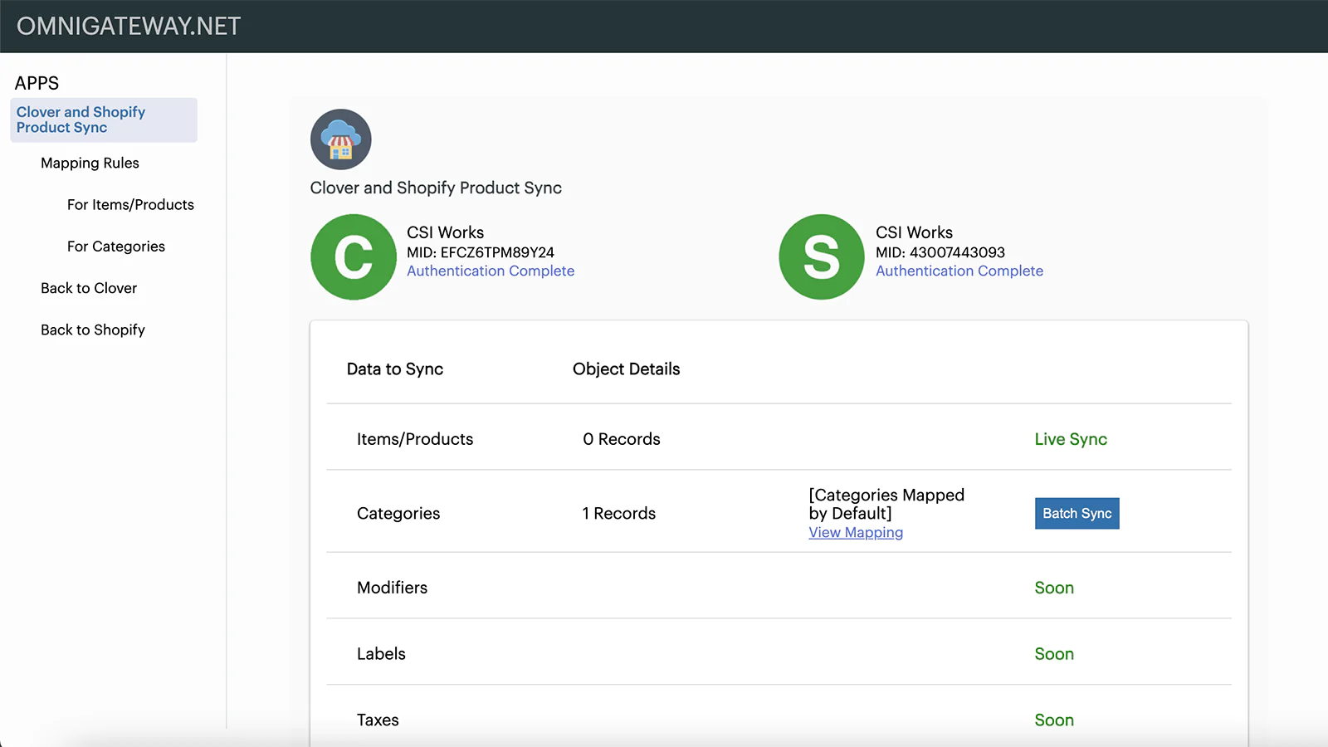Click Batch Sync button for Categories

point(1077,513)
